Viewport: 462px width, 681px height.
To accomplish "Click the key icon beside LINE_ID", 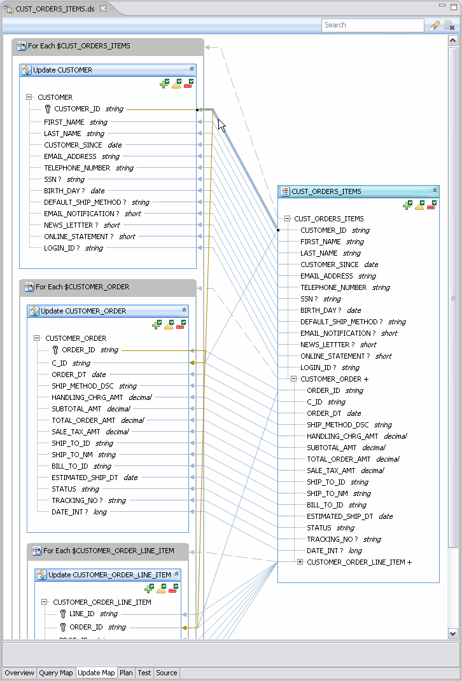I will pyautogui.click(x=63, y=614).
